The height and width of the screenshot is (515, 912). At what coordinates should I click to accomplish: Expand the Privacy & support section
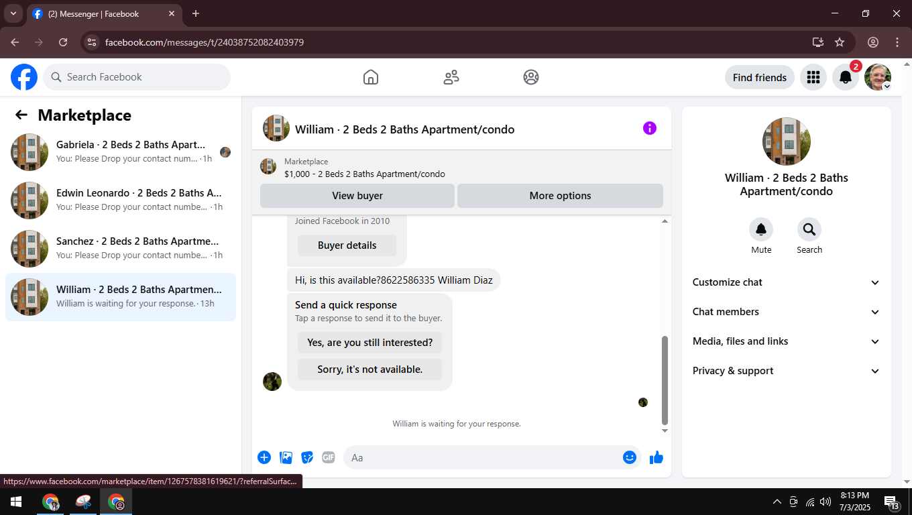[786, 371]
